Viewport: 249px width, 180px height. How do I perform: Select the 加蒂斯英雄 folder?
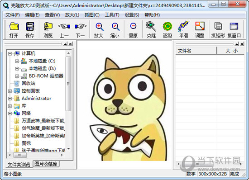[43, 136]
